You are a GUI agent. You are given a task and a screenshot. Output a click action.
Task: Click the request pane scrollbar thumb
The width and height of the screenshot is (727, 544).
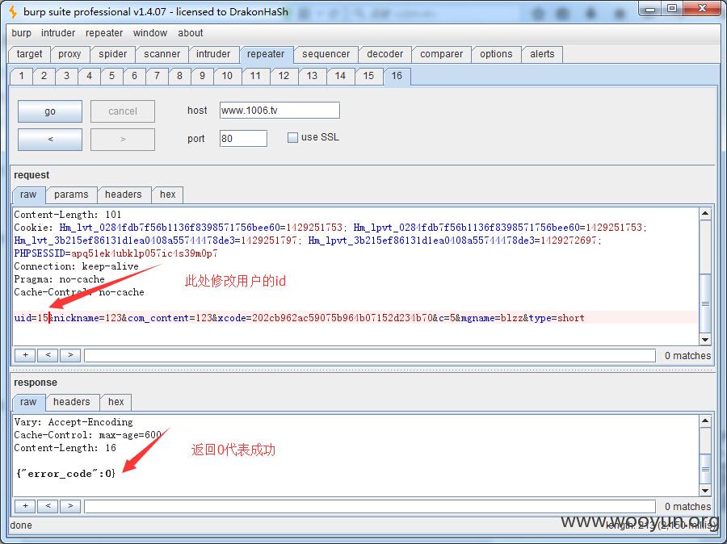point(705,303)
